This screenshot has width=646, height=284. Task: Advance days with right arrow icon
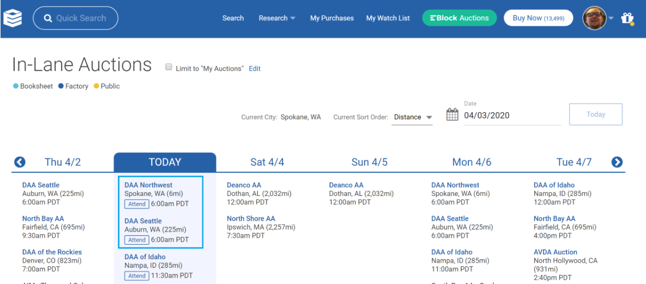click(x=617, y=162)
